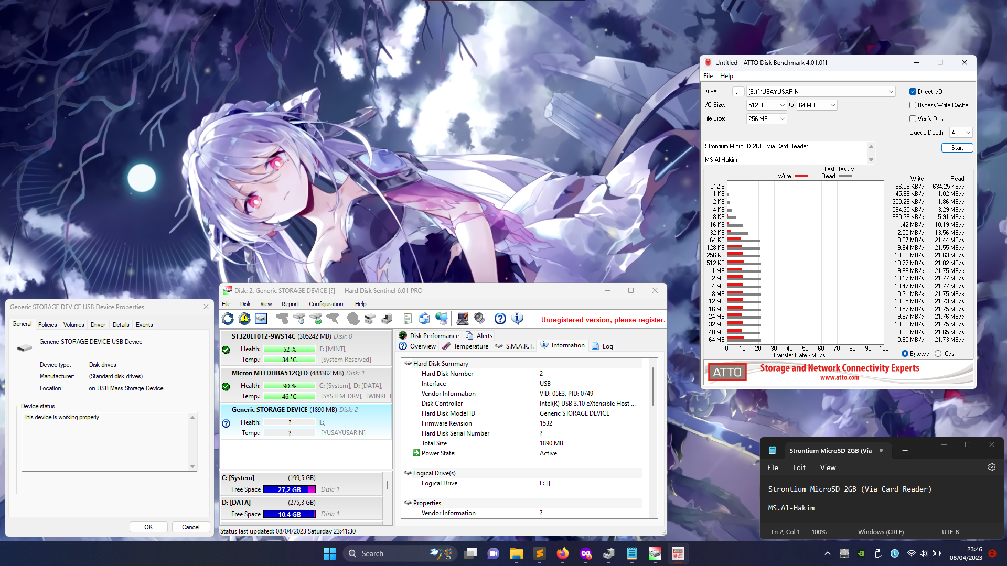Click the green health check for ST320LT012 disk
Viewport: 1007px width, 566px height.
tap(226, 350)
